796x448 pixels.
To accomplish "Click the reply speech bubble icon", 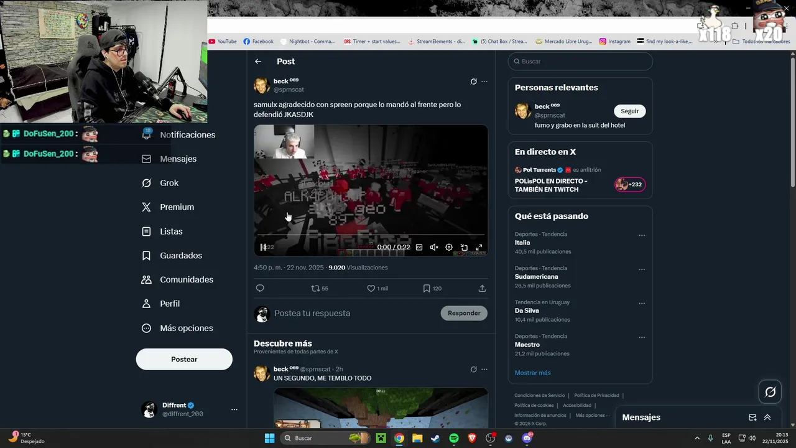I will point(260,288).
